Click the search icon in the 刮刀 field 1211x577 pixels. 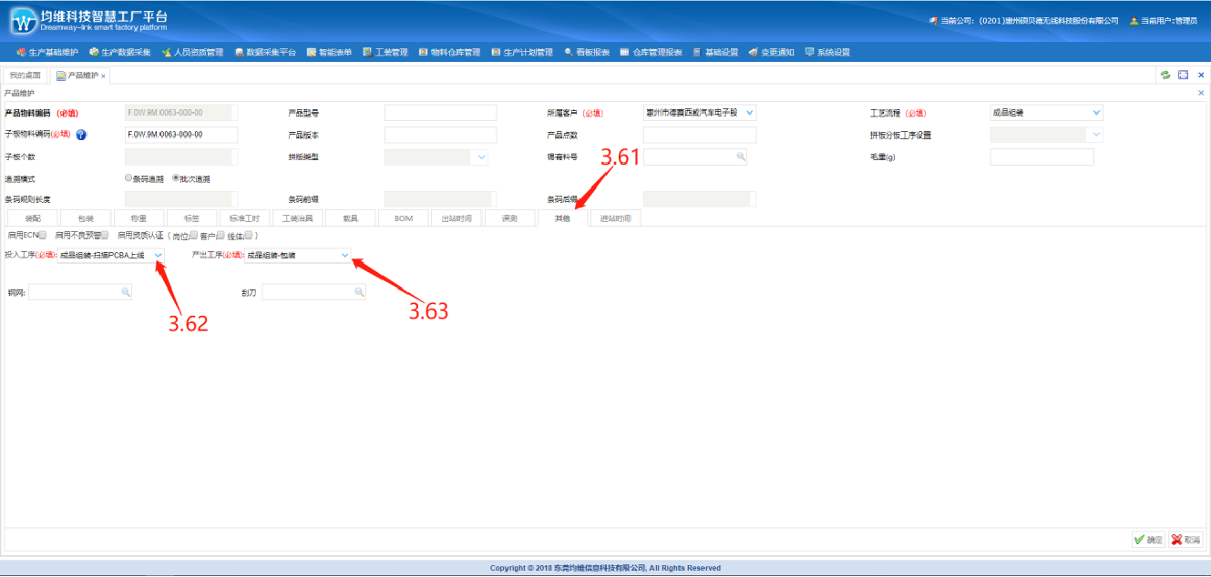click(x=359, y=292)
